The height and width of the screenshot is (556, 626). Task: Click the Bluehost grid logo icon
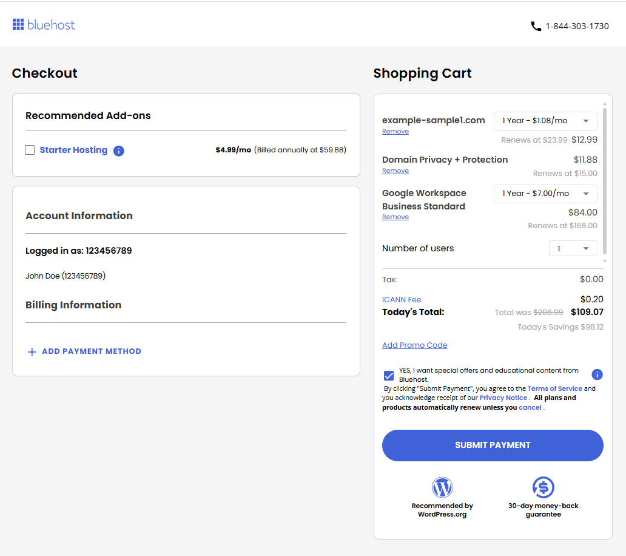[x=18, y=24]
